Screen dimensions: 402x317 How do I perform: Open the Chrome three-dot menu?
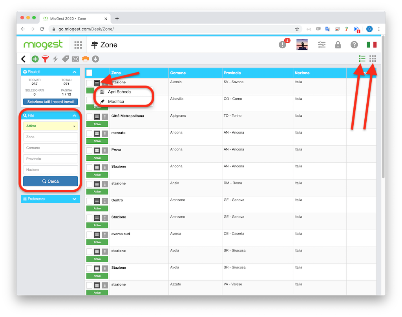tap(379, 29)
